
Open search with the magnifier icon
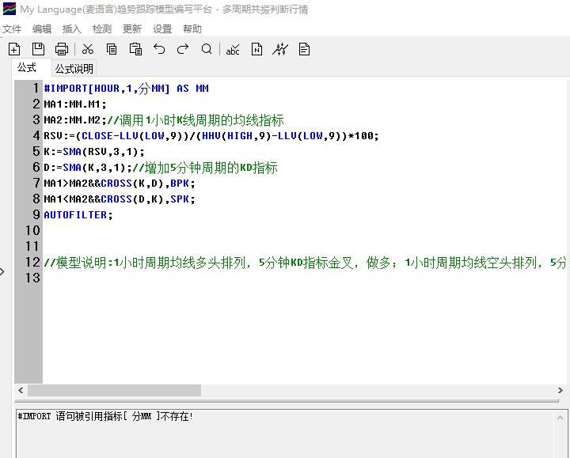point(207,49)
